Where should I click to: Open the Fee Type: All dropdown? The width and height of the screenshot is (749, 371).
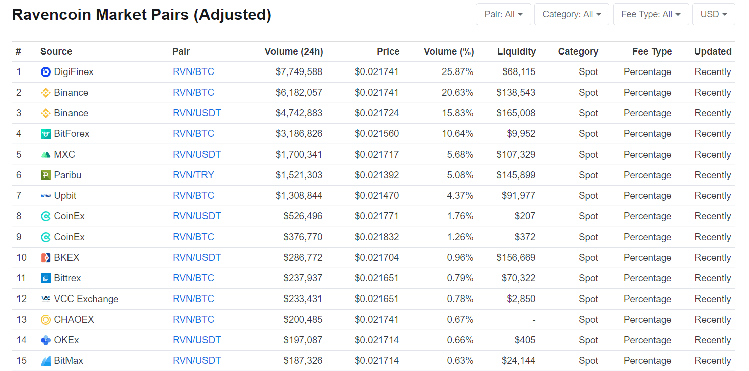tap(650, 14)
